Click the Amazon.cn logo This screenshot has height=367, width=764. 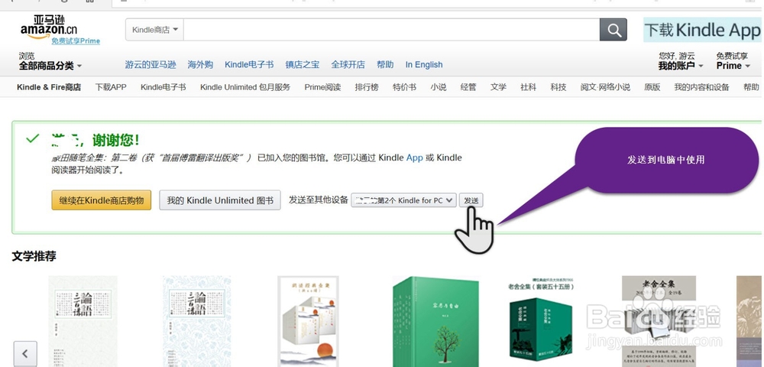pos(49,27)
